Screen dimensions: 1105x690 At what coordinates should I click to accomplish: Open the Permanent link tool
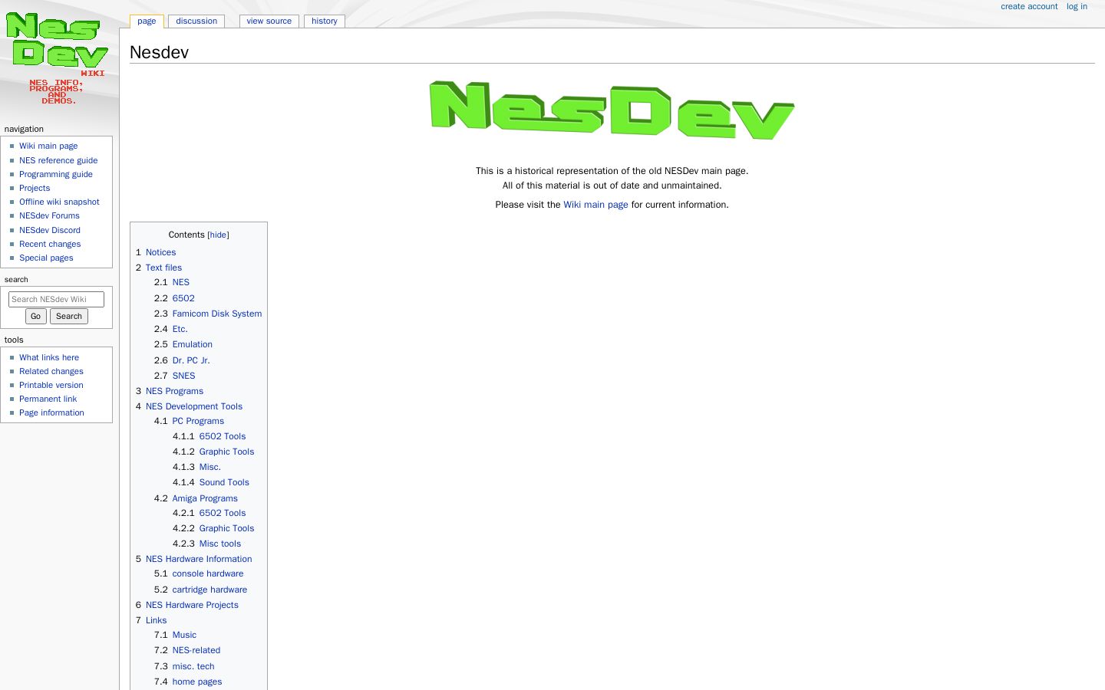48,399
